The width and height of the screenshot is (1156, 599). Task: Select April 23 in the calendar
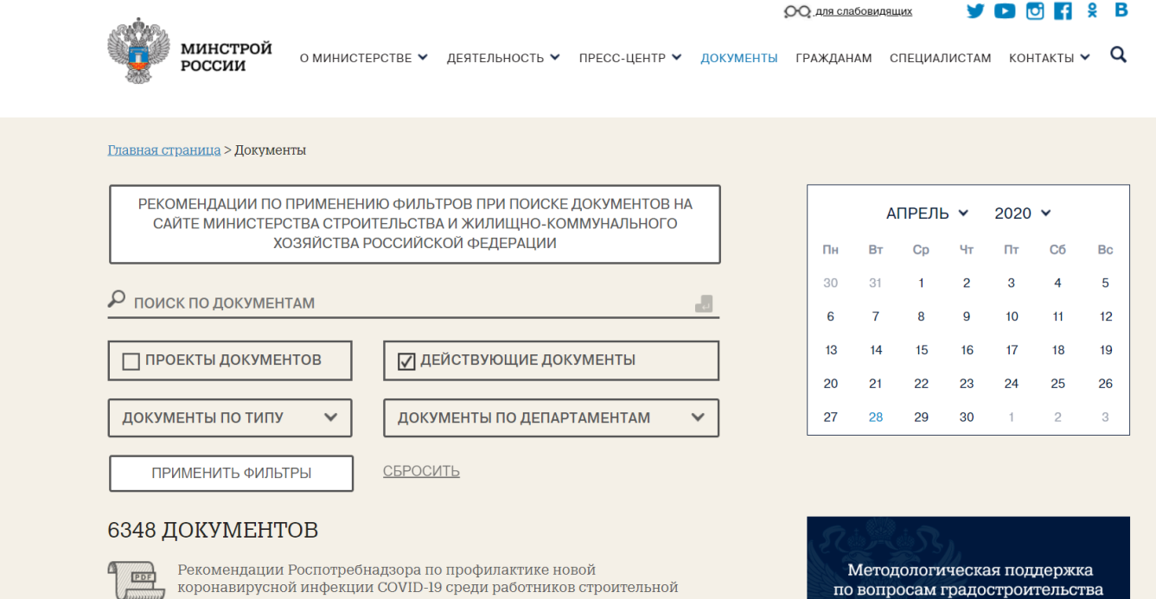[x=967, y=383]
